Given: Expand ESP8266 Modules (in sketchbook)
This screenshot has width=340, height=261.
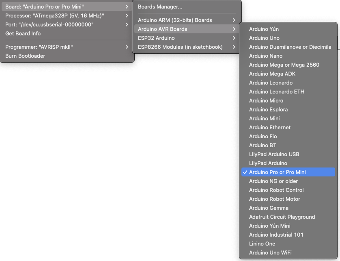Looking at the screenshot, I should pos(187,47).
